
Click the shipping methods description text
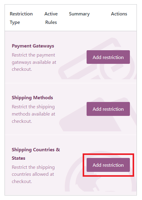(x=33, y=114)
